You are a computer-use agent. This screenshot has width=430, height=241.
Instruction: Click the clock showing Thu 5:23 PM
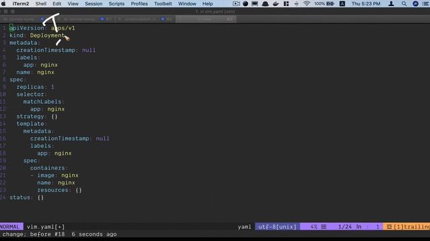pyautogui.click(x=365, y=3)
